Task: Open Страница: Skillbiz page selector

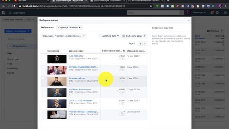Action: 63,36
